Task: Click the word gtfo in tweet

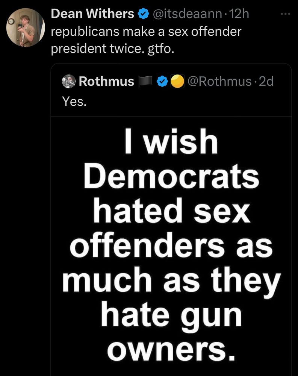Action: coord(159,49)
